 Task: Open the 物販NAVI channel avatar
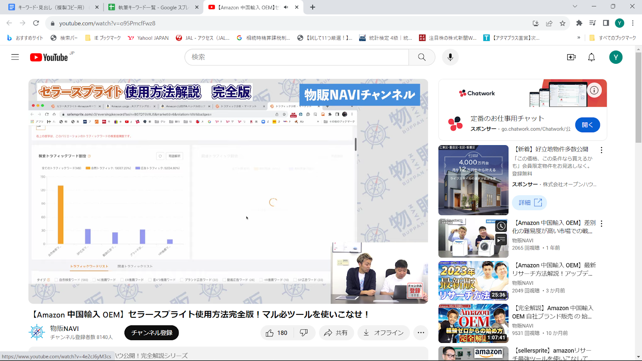coord(37,332)
